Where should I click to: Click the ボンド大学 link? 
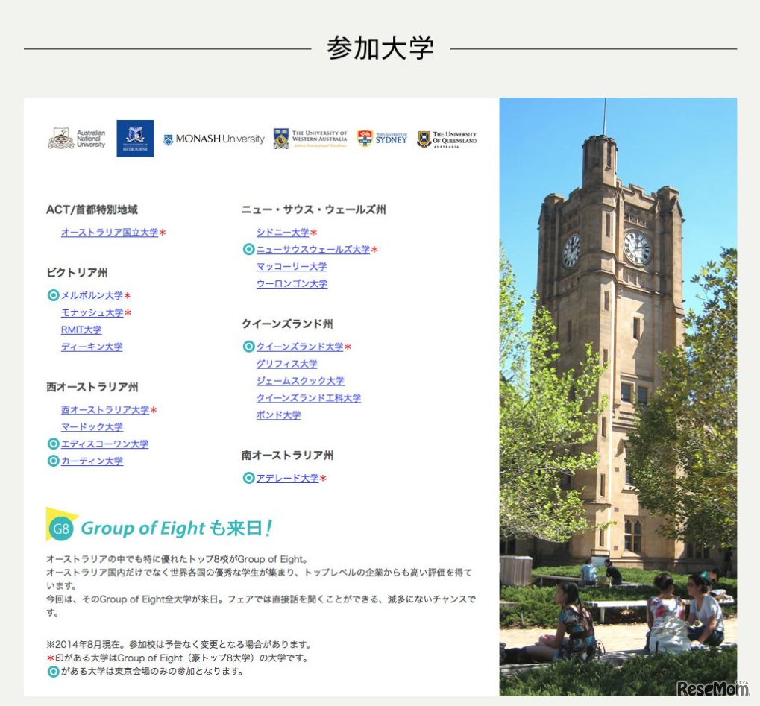(278, 415)
